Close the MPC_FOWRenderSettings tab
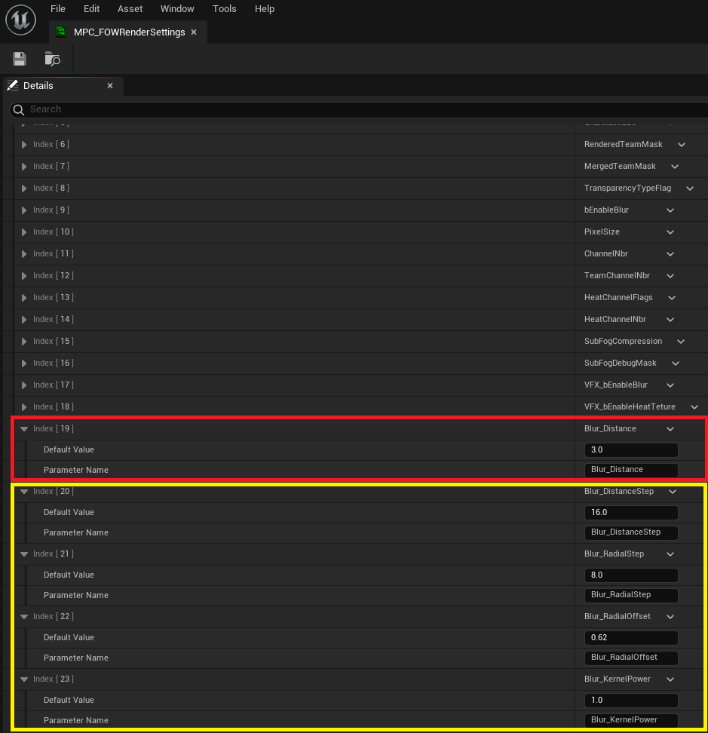The width and height of the screenshot is (708, 733). (x=194, y=32)
